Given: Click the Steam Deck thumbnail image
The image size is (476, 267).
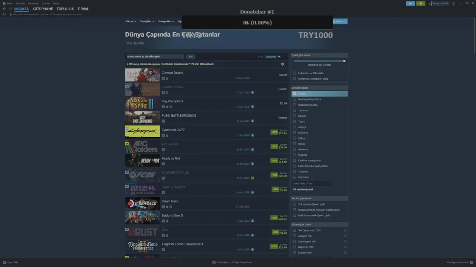Looking at the screenshot, I should 142,204.
